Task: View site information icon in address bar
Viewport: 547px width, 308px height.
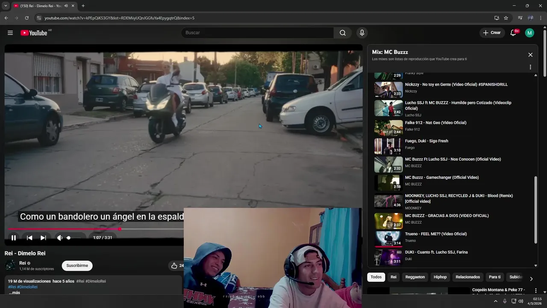Action: (39, 18)
